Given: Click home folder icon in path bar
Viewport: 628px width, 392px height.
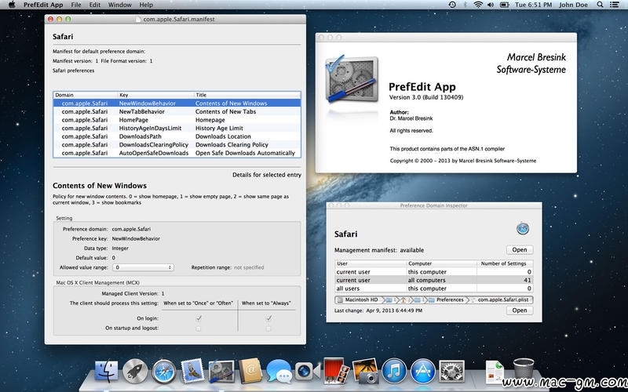Looking at the screenshot, I should click(403, 299).
